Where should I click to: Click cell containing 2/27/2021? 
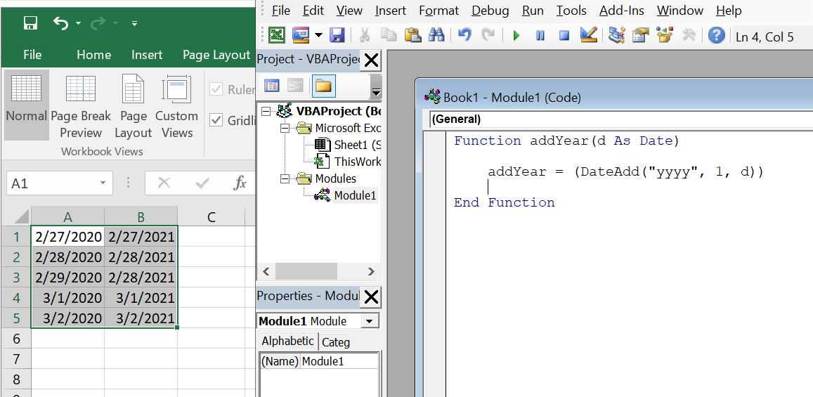tap(141, 237)
